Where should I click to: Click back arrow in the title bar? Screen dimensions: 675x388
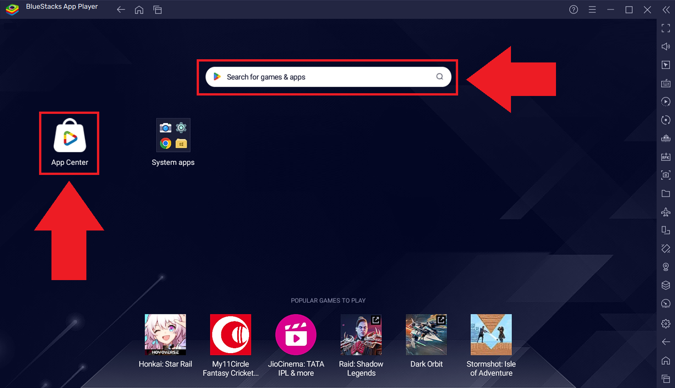pyautogui.click(x=121, y=10)
